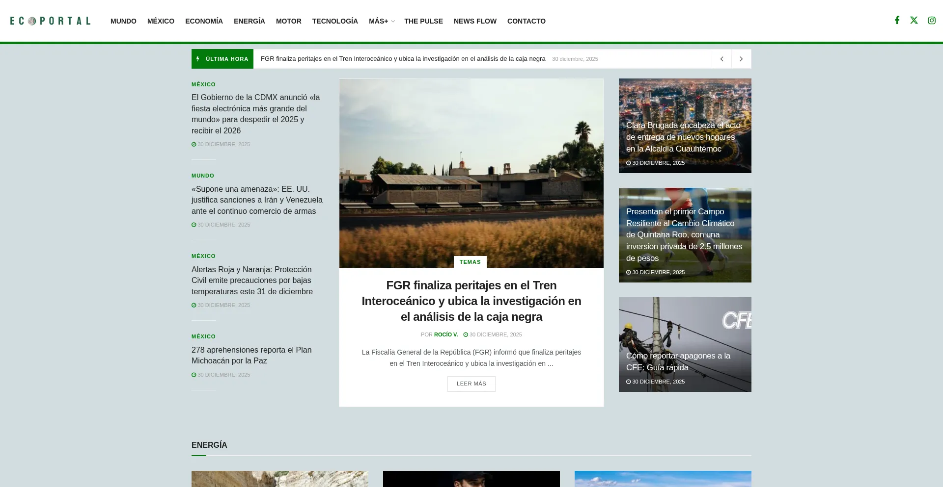Open the NEWS FLOW menu item
Screen dimensions: 943x487
point(475,21)
